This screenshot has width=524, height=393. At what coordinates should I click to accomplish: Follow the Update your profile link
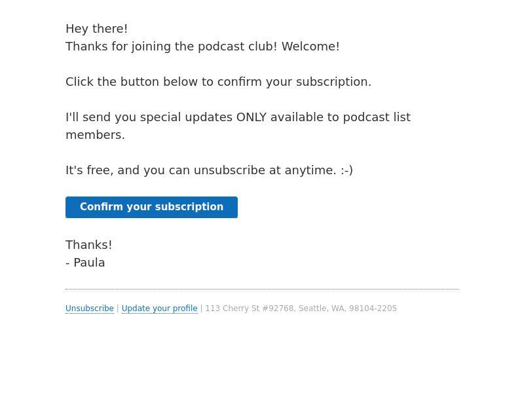coord(159,309)
